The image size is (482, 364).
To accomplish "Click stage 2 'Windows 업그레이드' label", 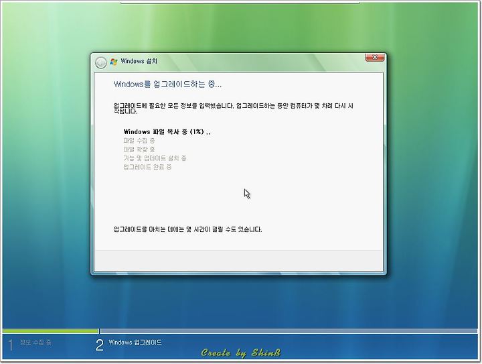I will tap(135, 342).
